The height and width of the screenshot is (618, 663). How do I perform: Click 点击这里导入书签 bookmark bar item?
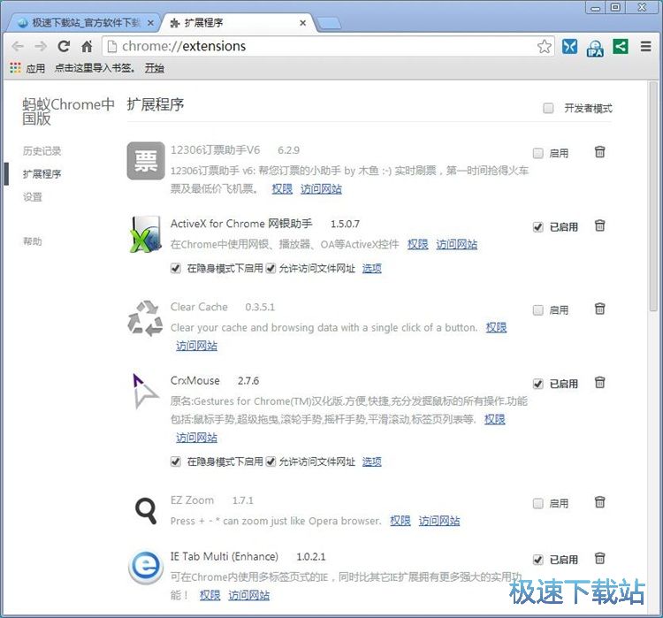95,68
